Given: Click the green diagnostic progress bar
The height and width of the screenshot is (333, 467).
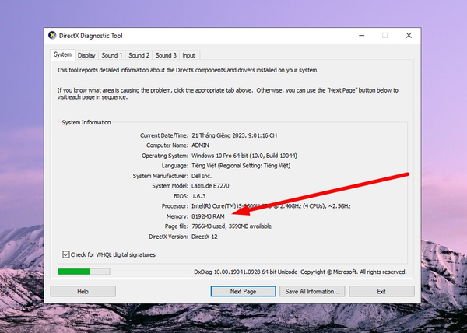Looking at the screenshot, I should coord(83,272).
